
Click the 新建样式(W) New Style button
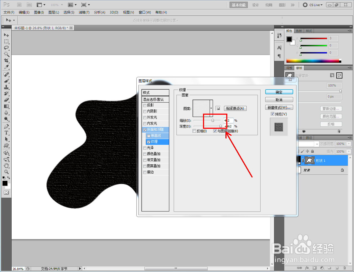click(279, 108)
